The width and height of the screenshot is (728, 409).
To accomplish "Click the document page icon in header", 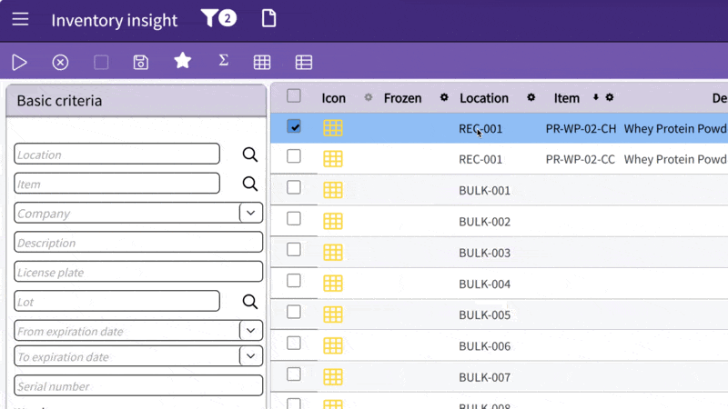I will point(268,18).
